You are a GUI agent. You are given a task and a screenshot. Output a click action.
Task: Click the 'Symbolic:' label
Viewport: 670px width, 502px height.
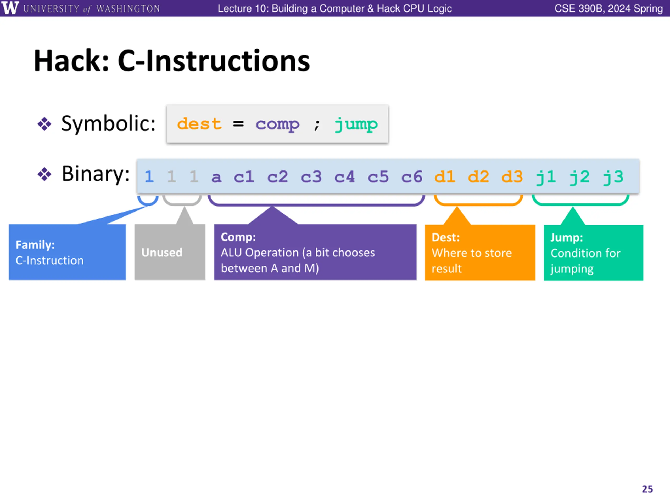[x=108, y=123]
